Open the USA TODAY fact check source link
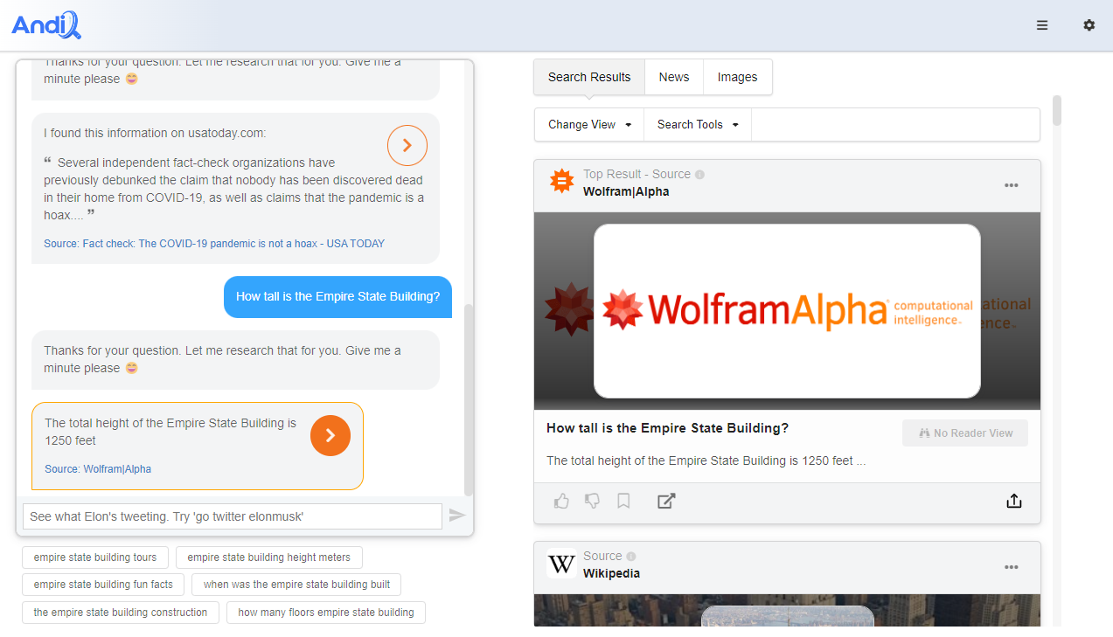Screen dimensions: 1113x637 (x=214, y=244)
